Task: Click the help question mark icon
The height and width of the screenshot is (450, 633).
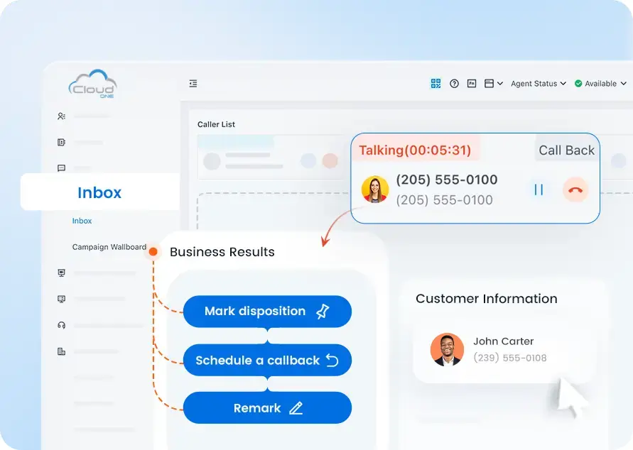Action: 455,83
